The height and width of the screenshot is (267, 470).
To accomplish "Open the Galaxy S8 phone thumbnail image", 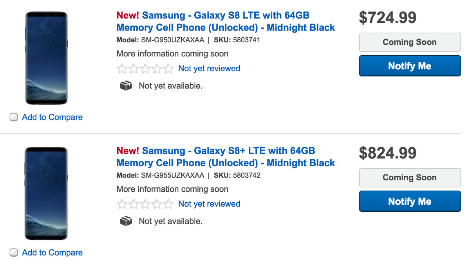I will coord(46,58).
